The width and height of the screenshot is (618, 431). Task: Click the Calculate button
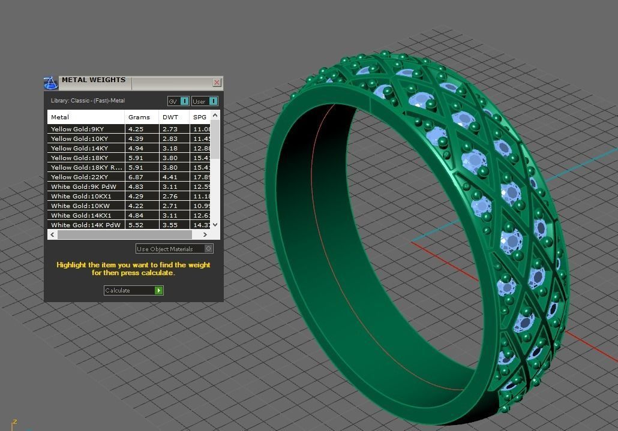point(134,291)
